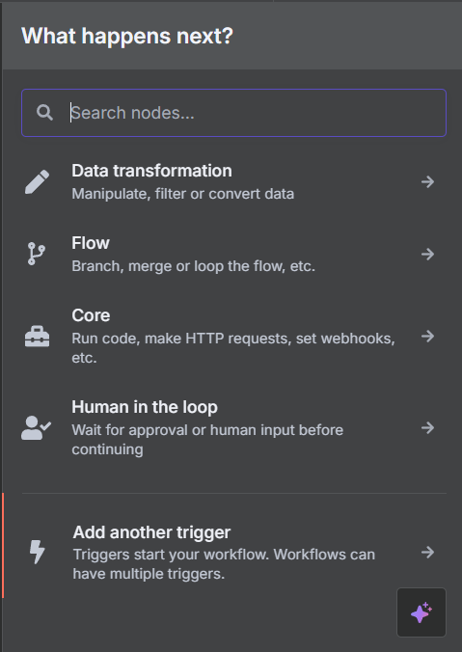Click the lightning bolt trigger icon
The height and width of the screenshot is (652, 462).
click(x=37, y=553)
